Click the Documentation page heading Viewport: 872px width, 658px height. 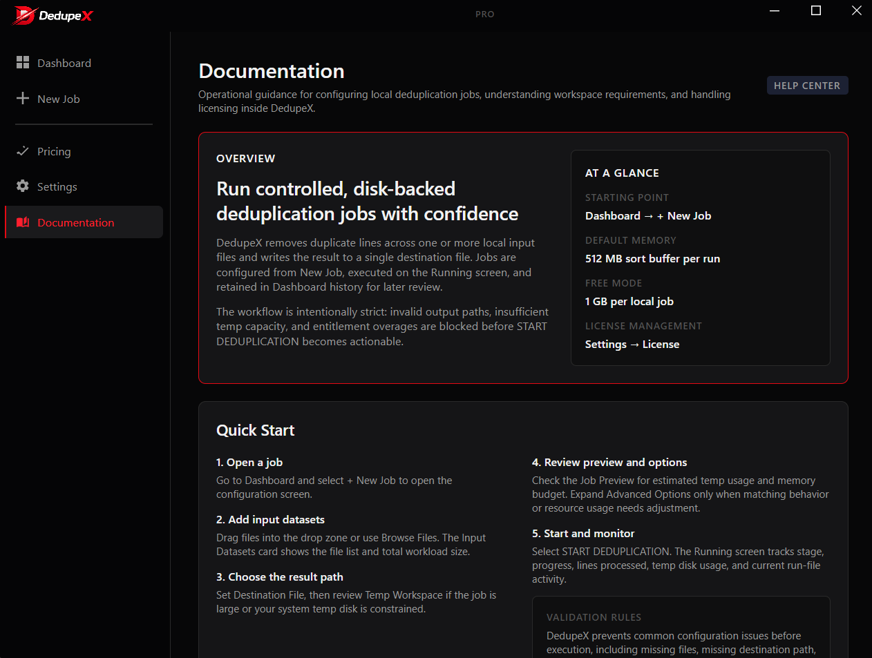[272, 71]
